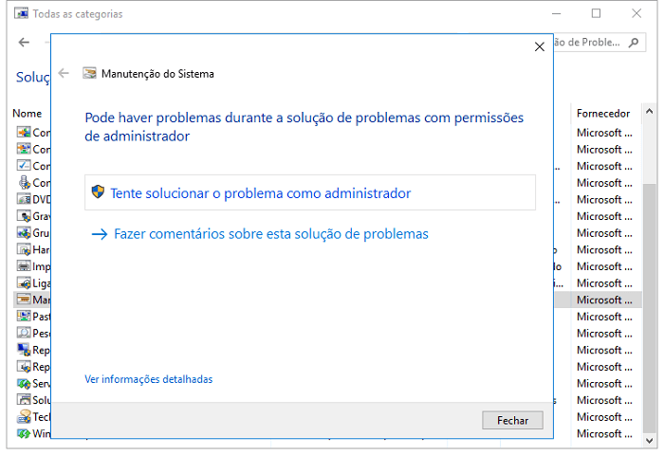Click 'Tente solucionar o problema como administrador'

[310, 192]
